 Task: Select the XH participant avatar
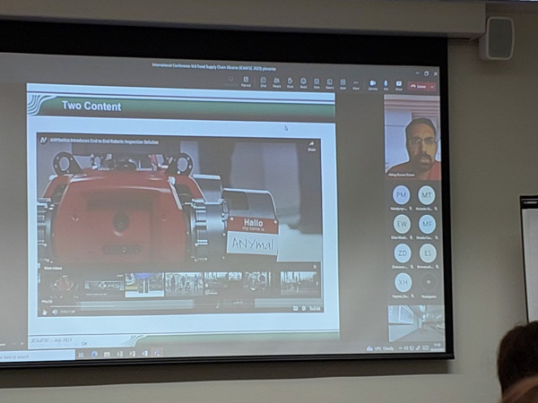(x=403, y=282)
